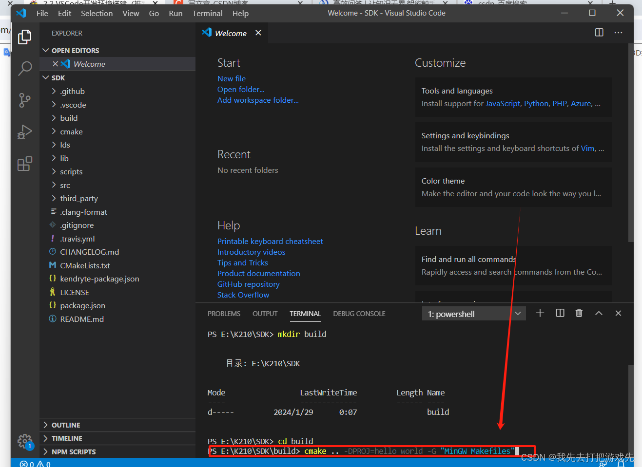Viewport: 642px width, 467px height.
Task: Open the Extensions view
Action: coord(25,164)
